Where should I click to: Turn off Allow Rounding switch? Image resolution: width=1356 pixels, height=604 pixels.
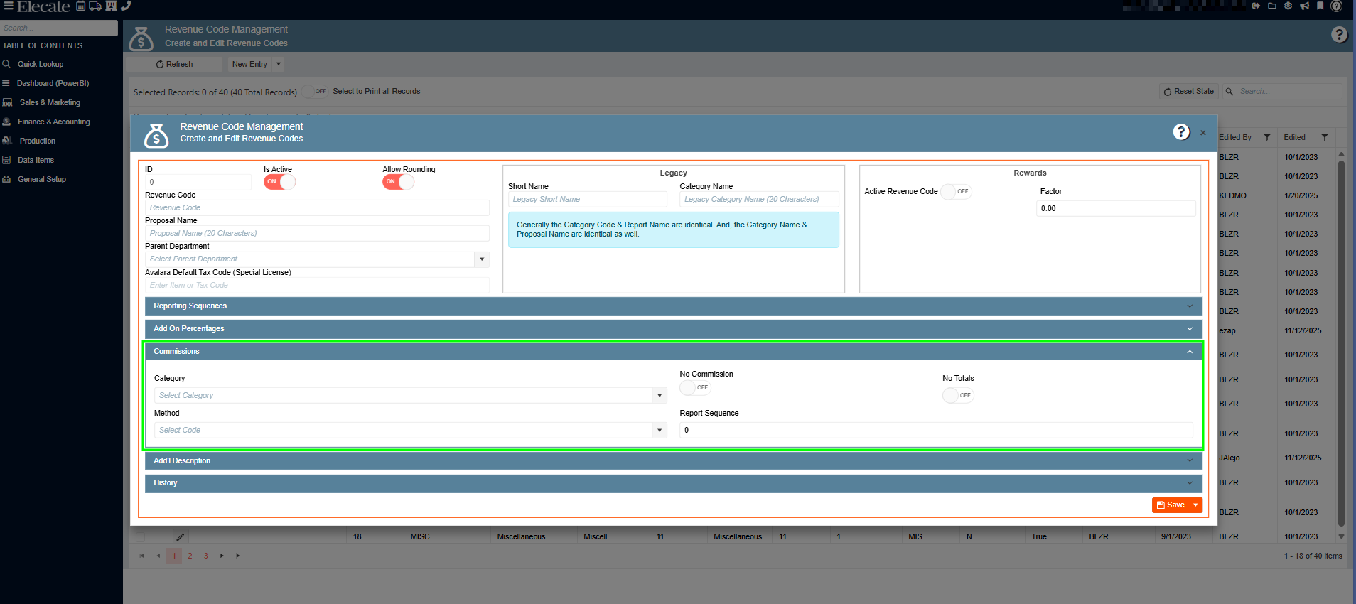pos(398,182)
